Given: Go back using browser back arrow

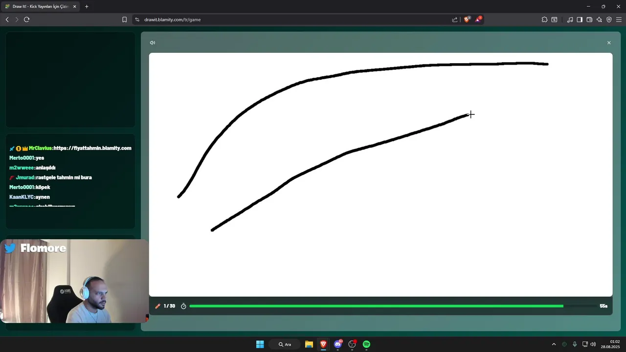Looking at the screenshot, I should click(x=7, y=20).
